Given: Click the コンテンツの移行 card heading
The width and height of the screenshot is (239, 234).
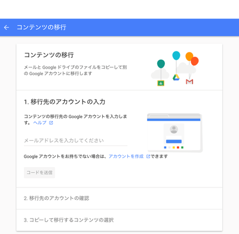Looking at the screenshot, I should (49, 55).
